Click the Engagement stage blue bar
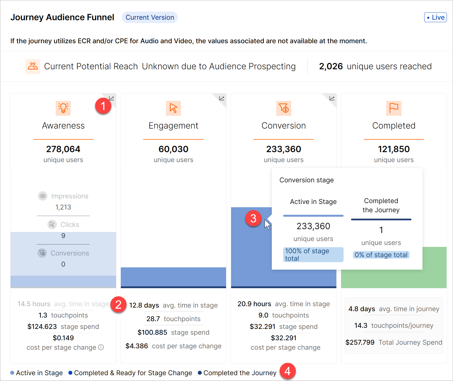 click(x=173, y=277)
